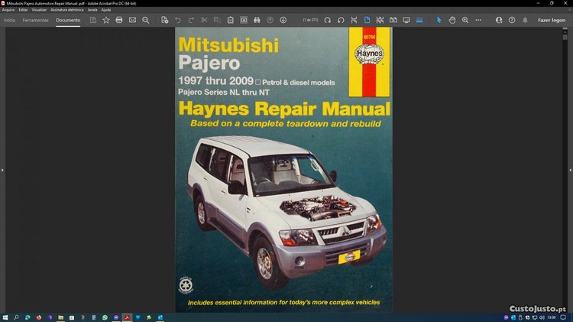Switch to the Ferramentas tab
The height and width of the screenshot is (322, 573).
(35, 20)
